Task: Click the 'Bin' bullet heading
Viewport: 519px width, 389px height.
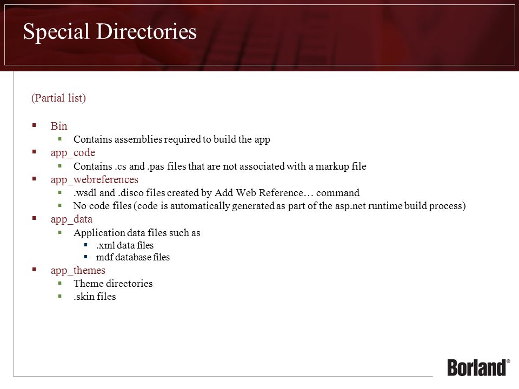Action: pos(59,126)
